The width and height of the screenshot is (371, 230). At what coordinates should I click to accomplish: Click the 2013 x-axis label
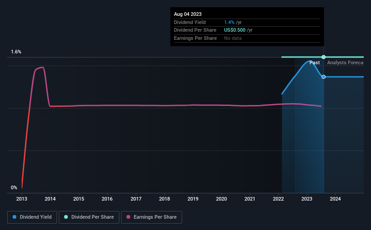[x=22, y=199]
